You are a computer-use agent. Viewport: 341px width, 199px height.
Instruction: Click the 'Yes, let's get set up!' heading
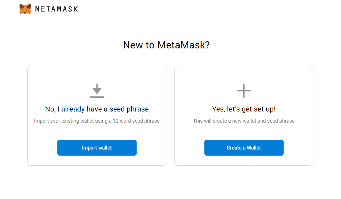coord(244,109)
